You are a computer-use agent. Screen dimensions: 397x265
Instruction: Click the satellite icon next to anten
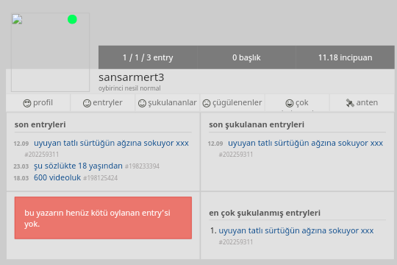pos(350,103)
